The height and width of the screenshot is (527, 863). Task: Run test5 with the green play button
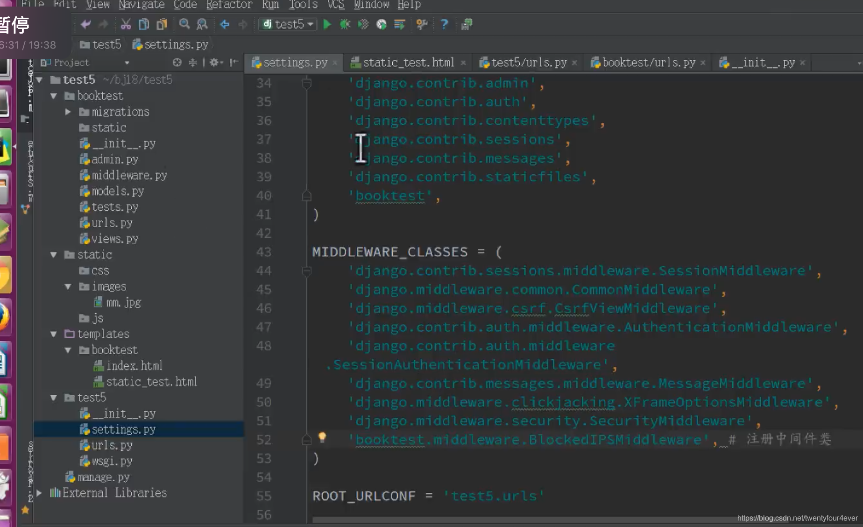tap(327, 24)
